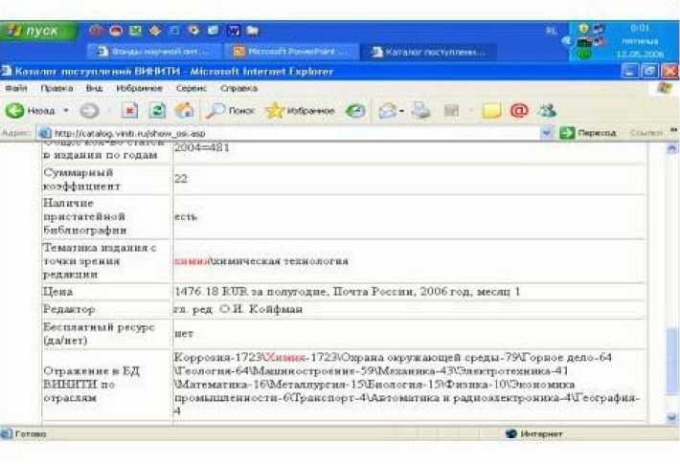Click the language indicator RL in tray
Viewport: 680px width, 464px height.
pos(552,31)
